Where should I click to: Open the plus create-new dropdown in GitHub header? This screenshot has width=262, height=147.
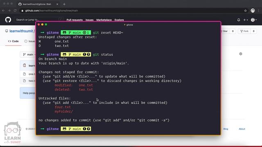pos(245,20)
